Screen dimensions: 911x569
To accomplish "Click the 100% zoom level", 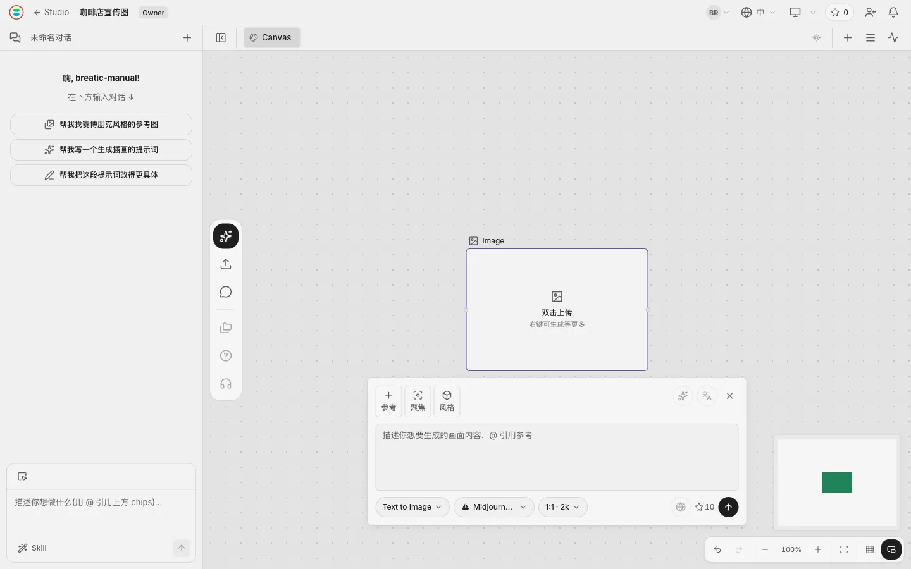I will [x=791, y=549].
